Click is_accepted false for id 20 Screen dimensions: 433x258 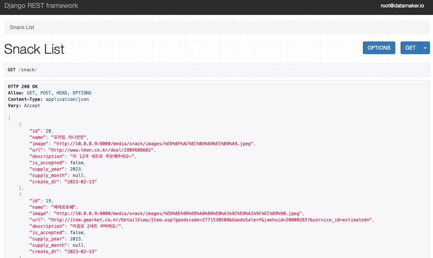77,163
